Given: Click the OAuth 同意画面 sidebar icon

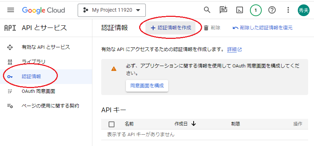Looking at the screenshot, I should [10, 91].
